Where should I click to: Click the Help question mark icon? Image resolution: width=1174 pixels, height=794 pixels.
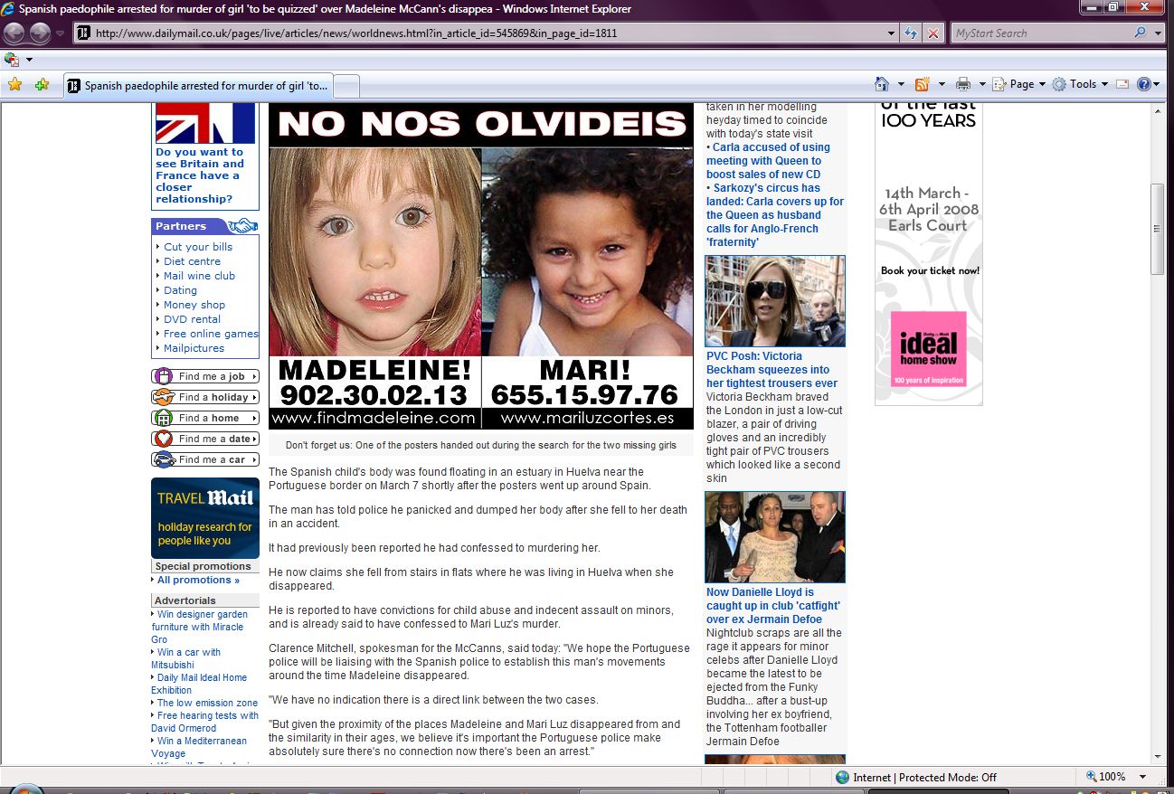tap(1144, 84)
